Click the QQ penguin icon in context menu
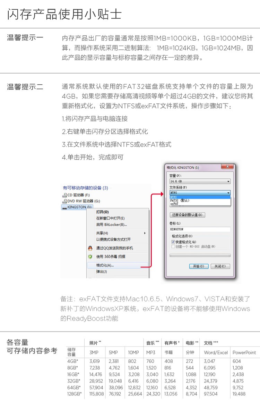Screen dimensions: 260x403 click(90, 248)
